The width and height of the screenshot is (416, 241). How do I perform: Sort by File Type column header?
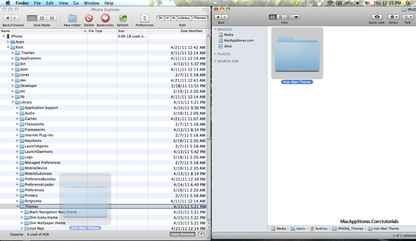(x=102, y=31)
